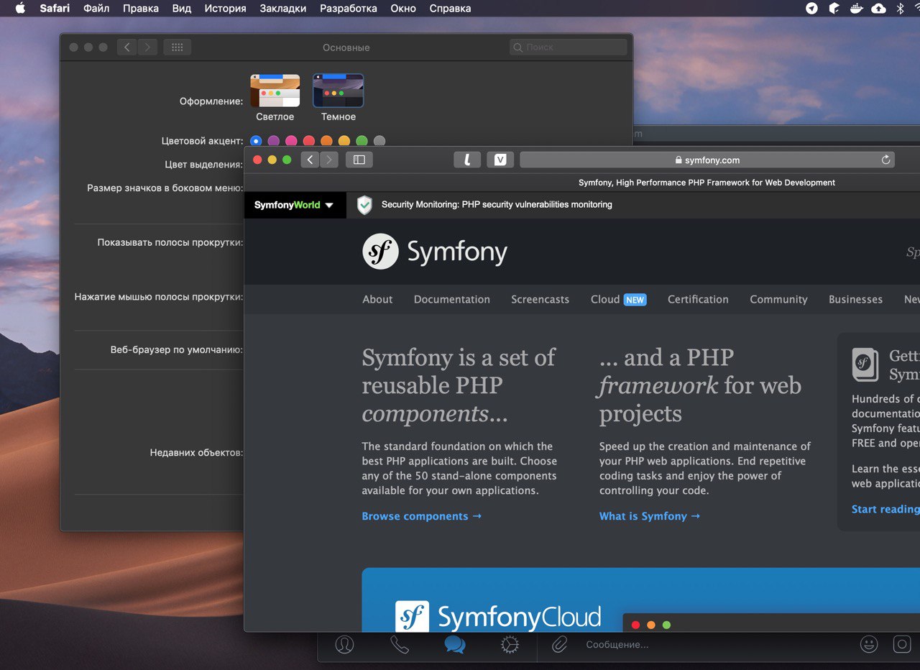Choose the pink accent color
920x670 pixels.
291,141
